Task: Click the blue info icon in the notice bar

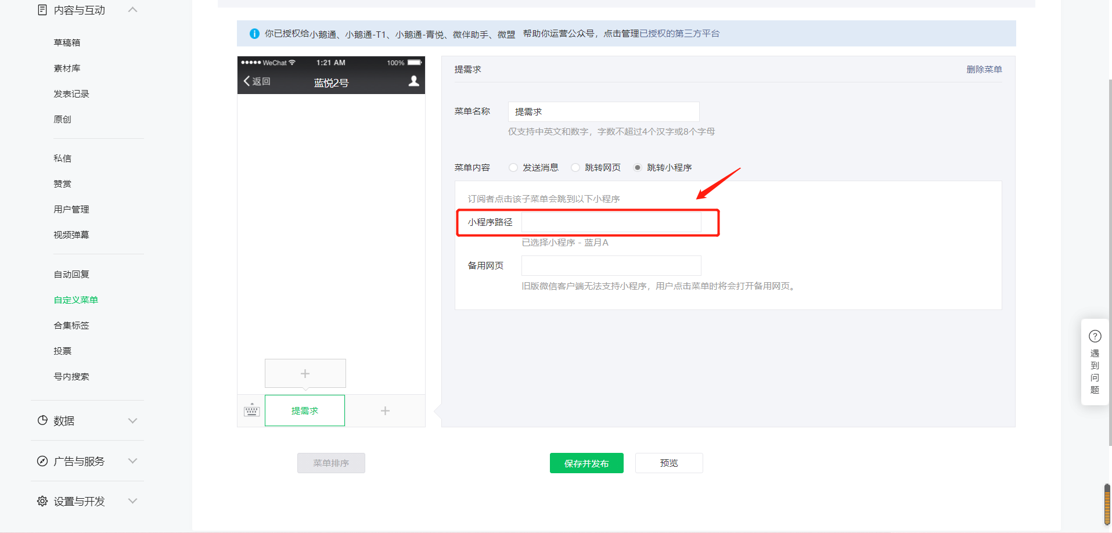Action: pos(254,34)
